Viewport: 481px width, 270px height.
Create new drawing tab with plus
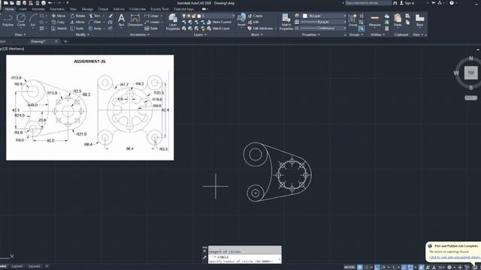(x=65, y=41)
